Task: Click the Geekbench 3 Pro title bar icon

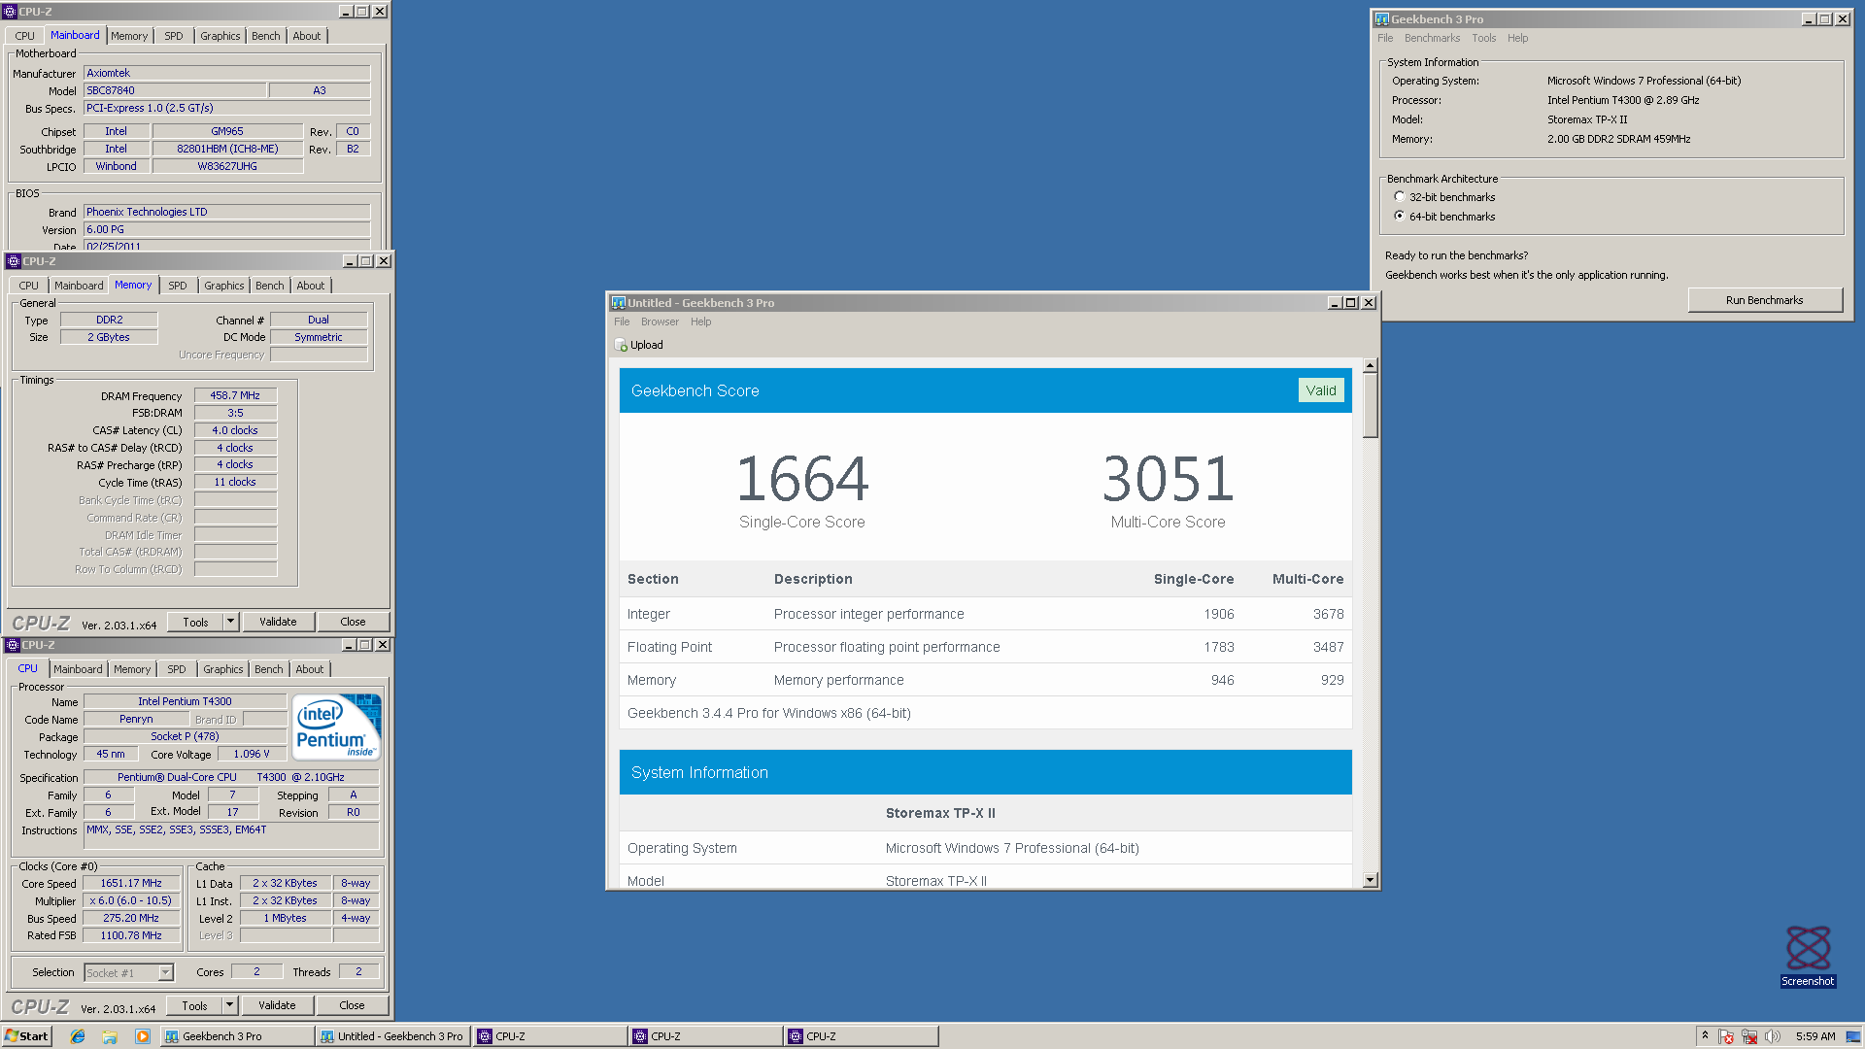Action: 1382,19
